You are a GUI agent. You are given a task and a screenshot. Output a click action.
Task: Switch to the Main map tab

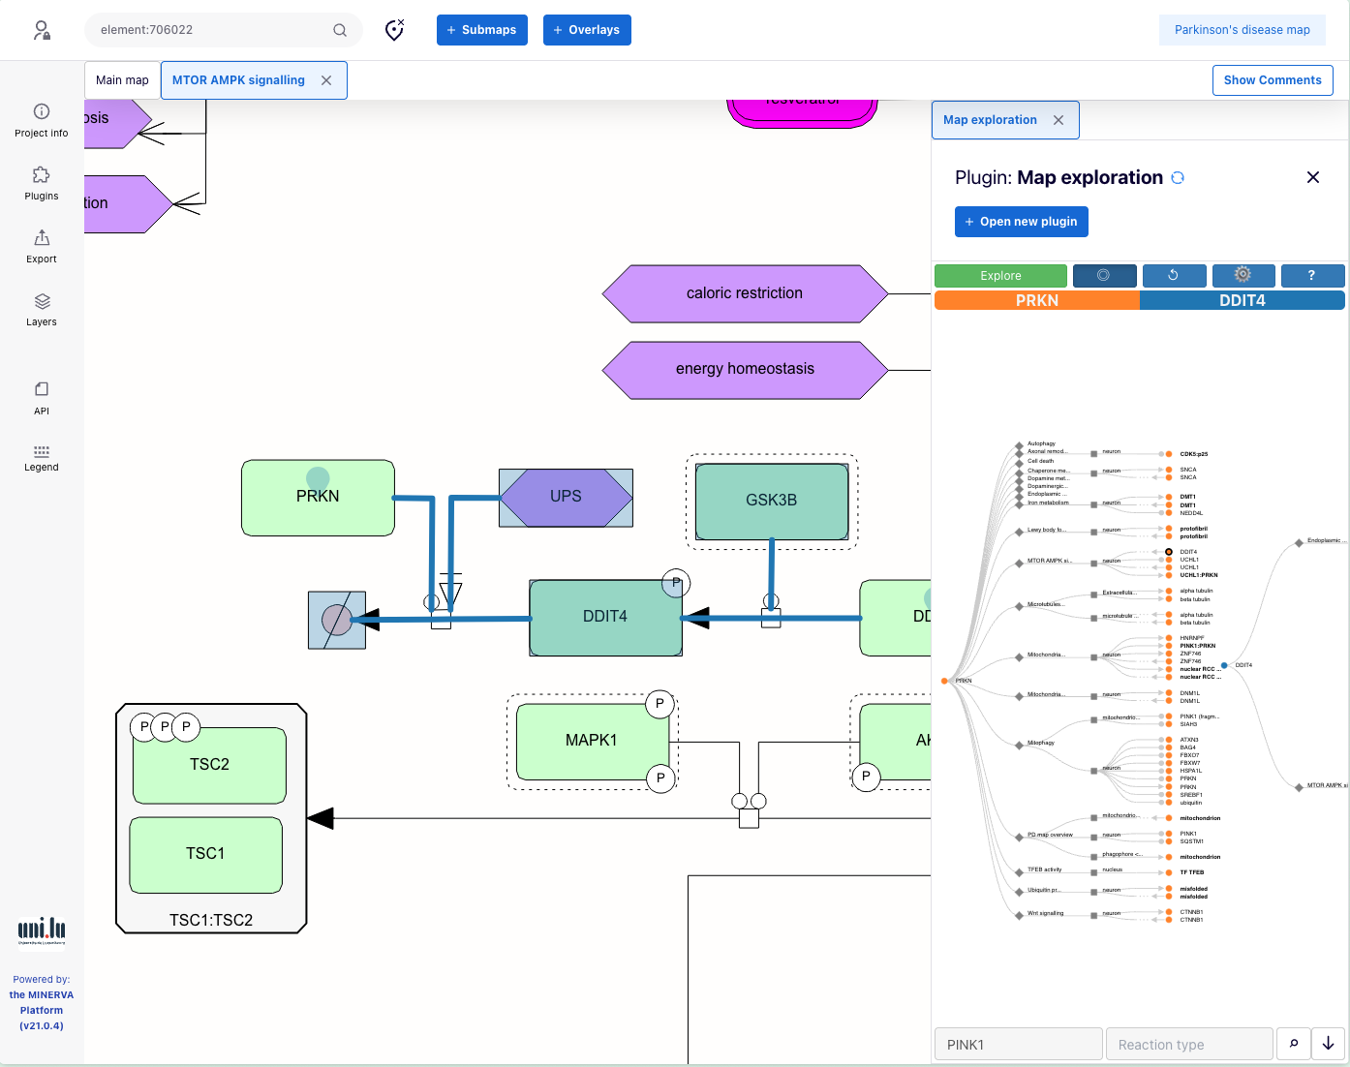(122, 80)
